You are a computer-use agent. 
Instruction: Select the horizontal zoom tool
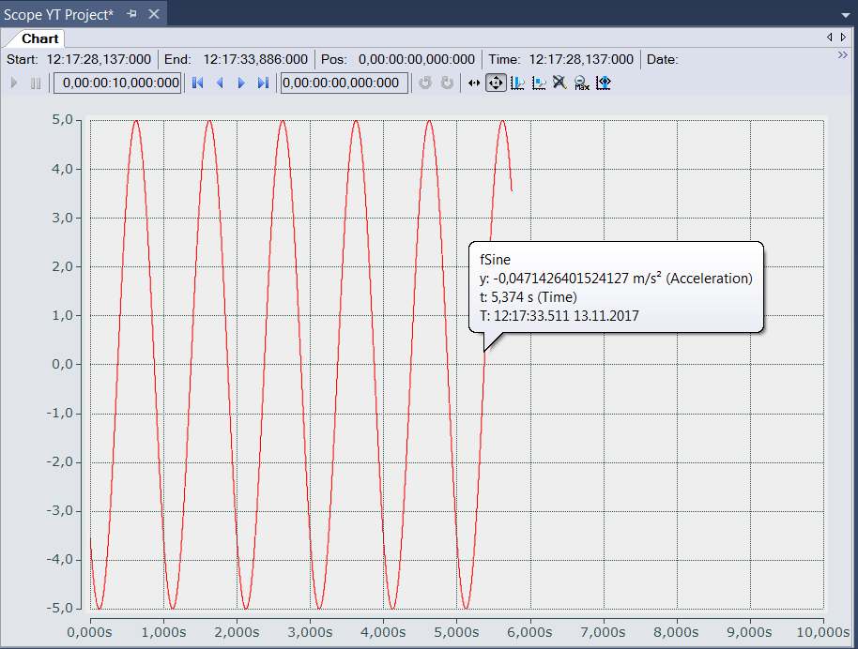pos(474,83)
